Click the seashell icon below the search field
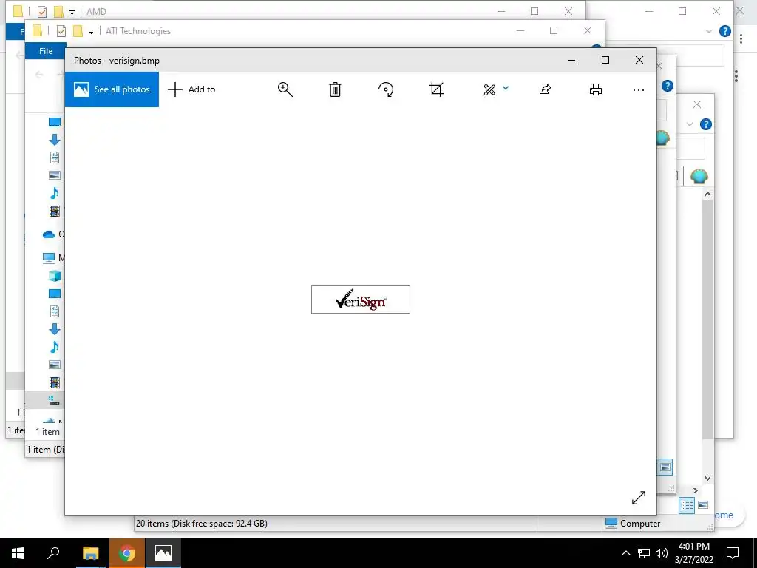This screenshot has width=757, height=568. (x=699, y=176)
